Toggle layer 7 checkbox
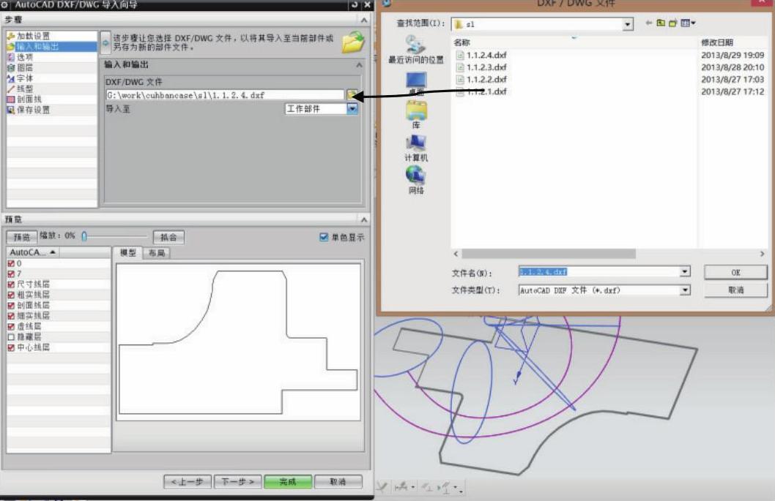 (x=11, y=274)
